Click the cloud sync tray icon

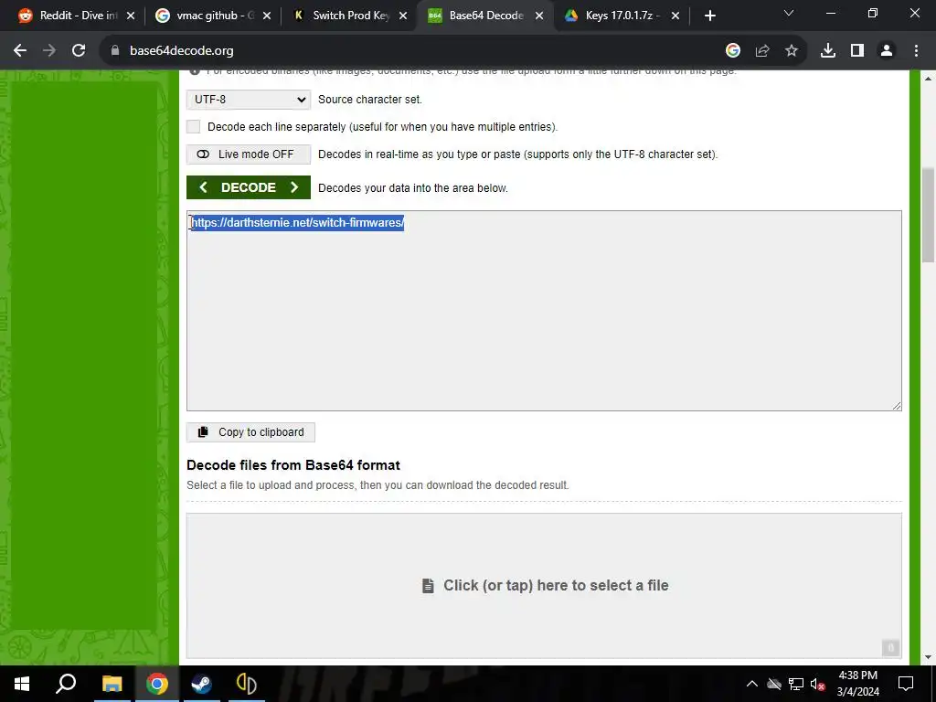pos(774,684)
